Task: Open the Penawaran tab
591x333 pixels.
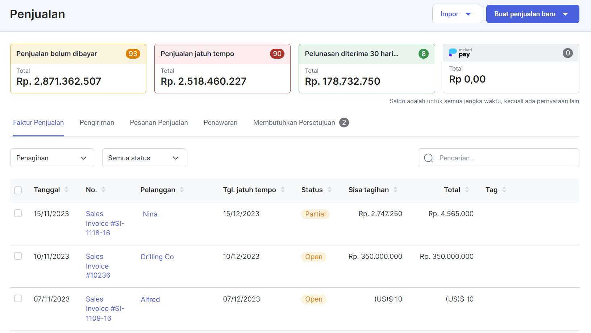Action: pos(220,123)
